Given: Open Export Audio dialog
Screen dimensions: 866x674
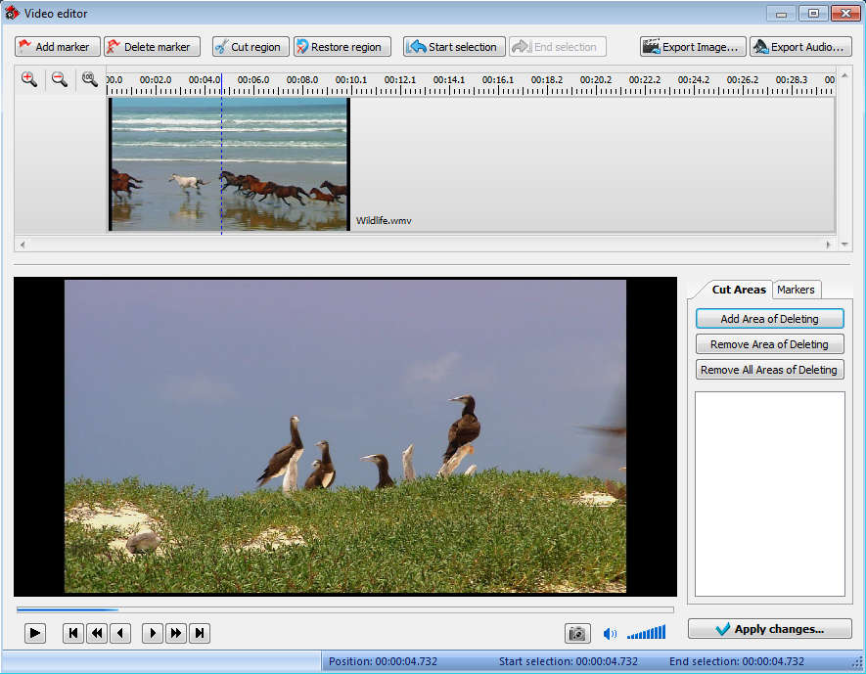Looking at the screenshot, I should pyautogui.click(x=800, y=47).
